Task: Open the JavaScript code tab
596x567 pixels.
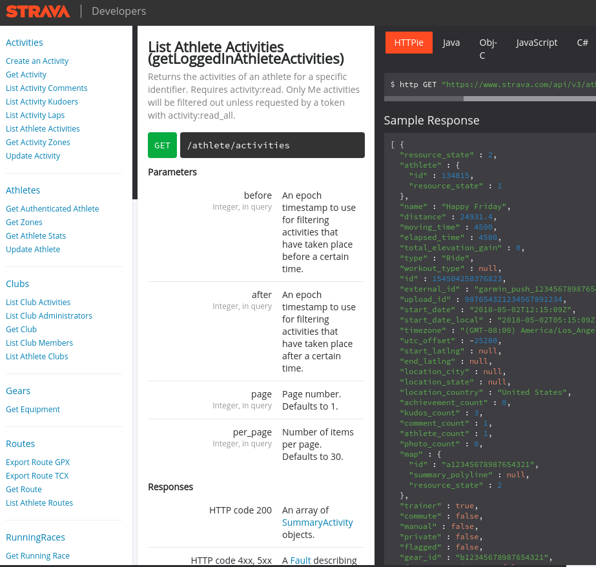Action: [x=537, y=43]
